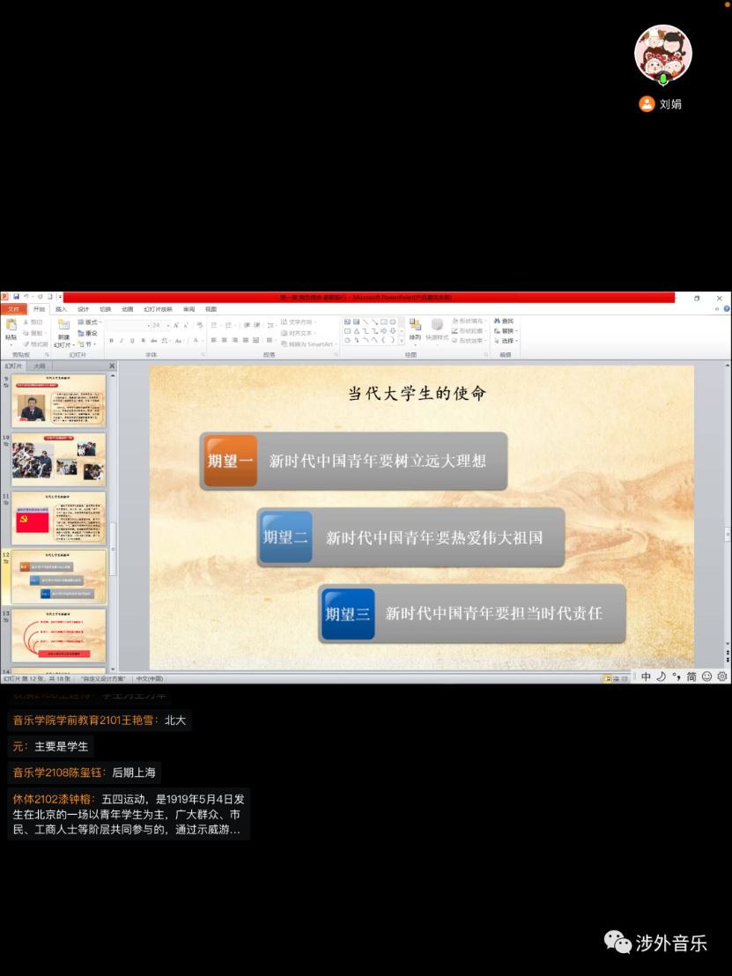
Task: Toggle Italic formatting in font group
Action: pos(122,340)
